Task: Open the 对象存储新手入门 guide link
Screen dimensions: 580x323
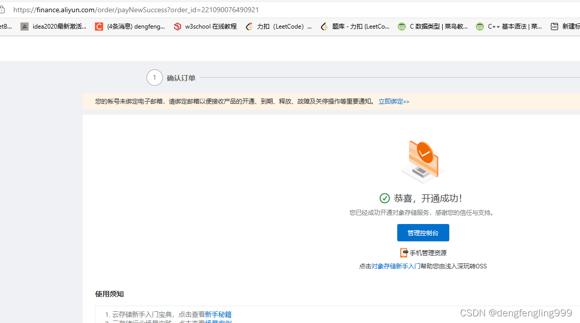Action: 396,266
